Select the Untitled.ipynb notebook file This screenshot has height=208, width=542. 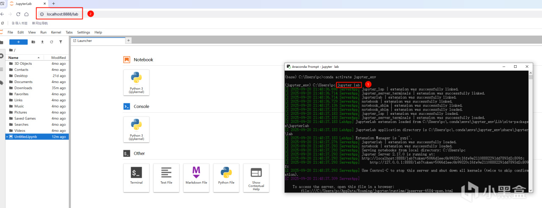click(x=37, y=137)
